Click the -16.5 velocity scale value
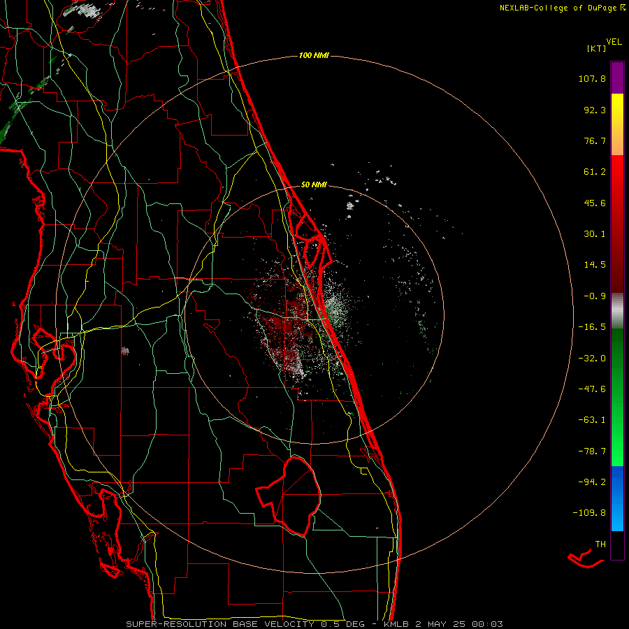The image size is (629, 629). (x=592, y=327)
